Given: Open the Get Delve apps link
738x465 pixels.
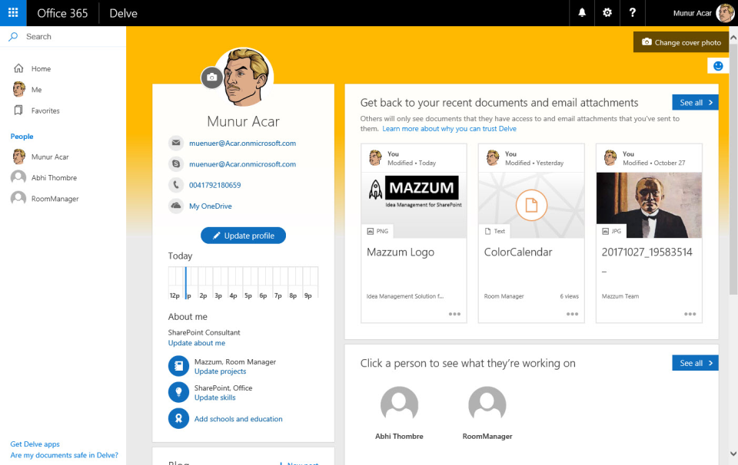Looking at the screenshot, I should coord(35,444).
